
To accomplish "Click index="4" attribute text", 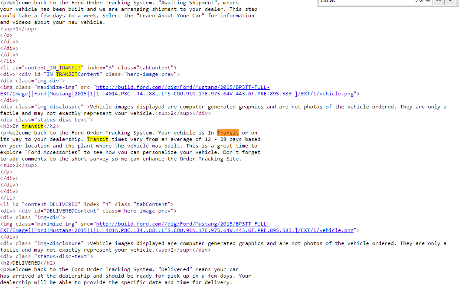I will point(98,204).
